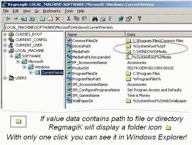The width and height of the screenshot is (192, 145).
Task: Click data '55274-OEM-0011903-00102'
Action: click(x=150, y=68)
